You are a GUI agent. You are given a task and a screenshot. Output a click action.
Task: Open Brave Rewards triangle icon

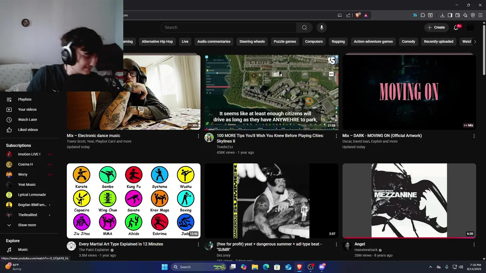366,15
